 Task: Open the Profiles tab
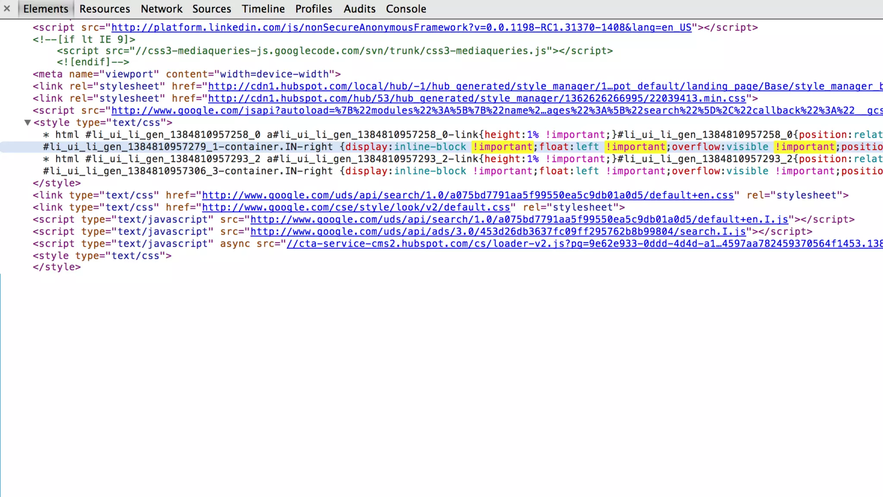tap(313, 9)
